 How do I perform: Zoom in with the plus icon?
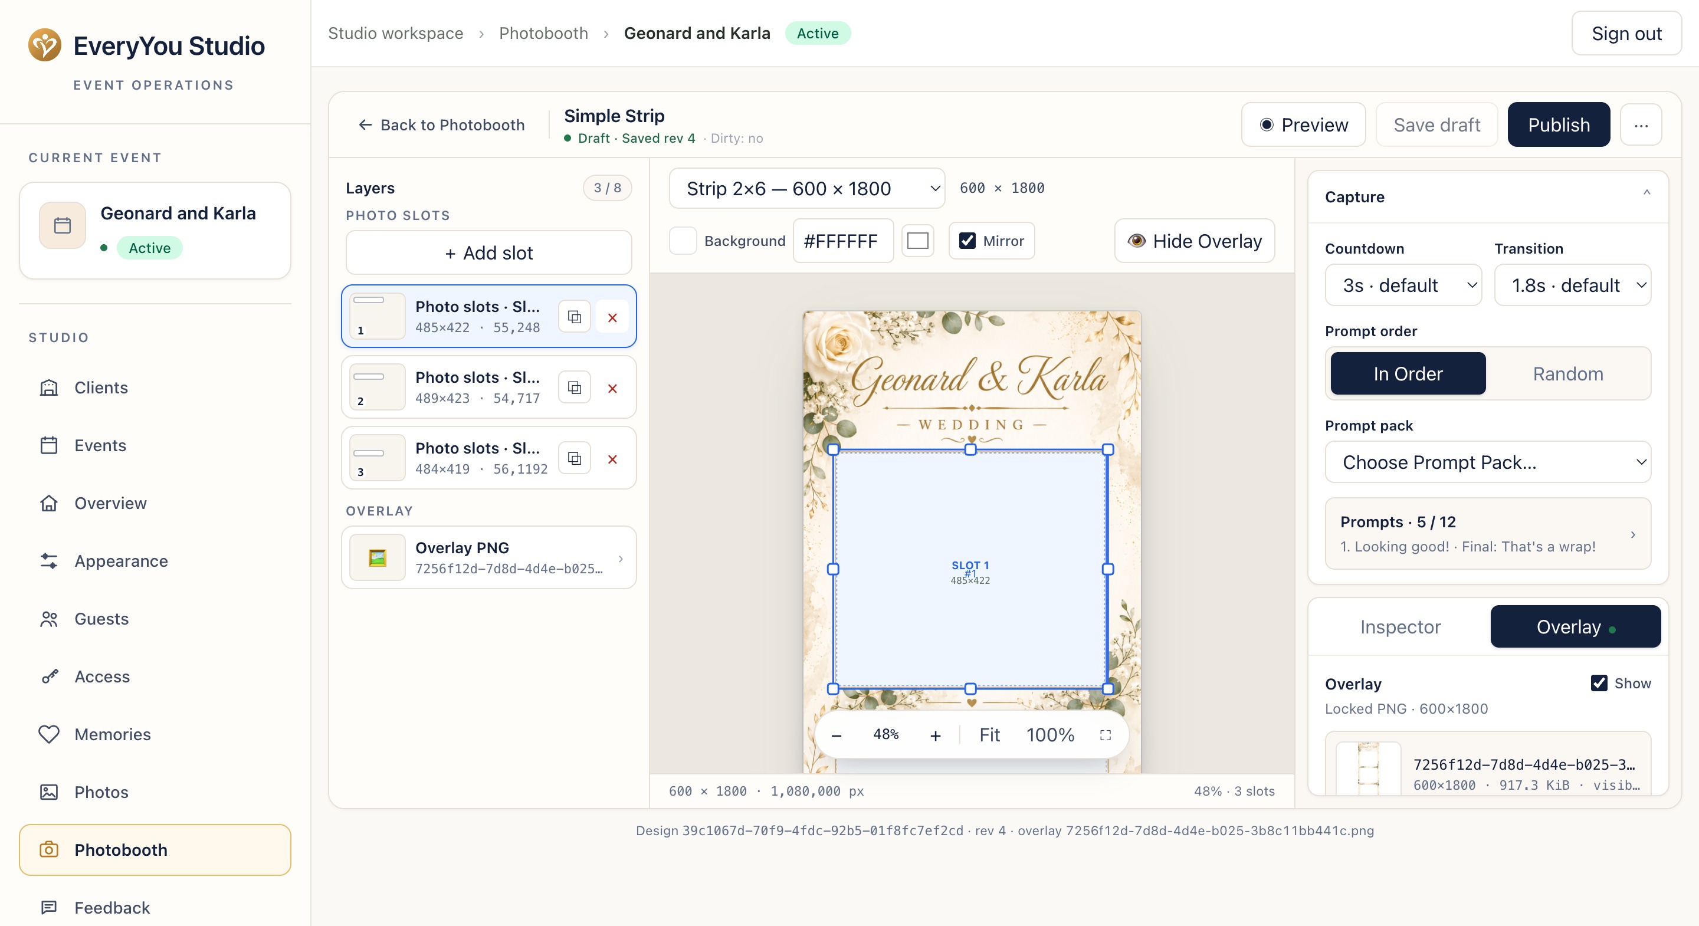click(x=936, y=735)
